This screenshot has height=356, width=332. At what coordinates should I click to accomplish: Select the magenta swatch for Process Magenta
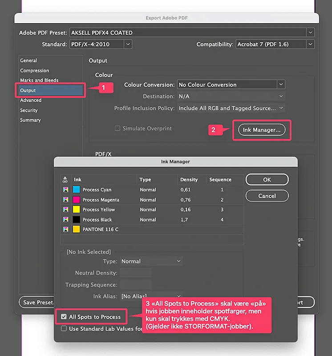(x=76, y=199)
